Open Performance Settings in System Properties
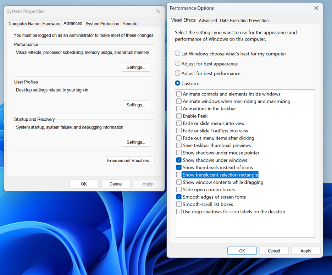 136,67
